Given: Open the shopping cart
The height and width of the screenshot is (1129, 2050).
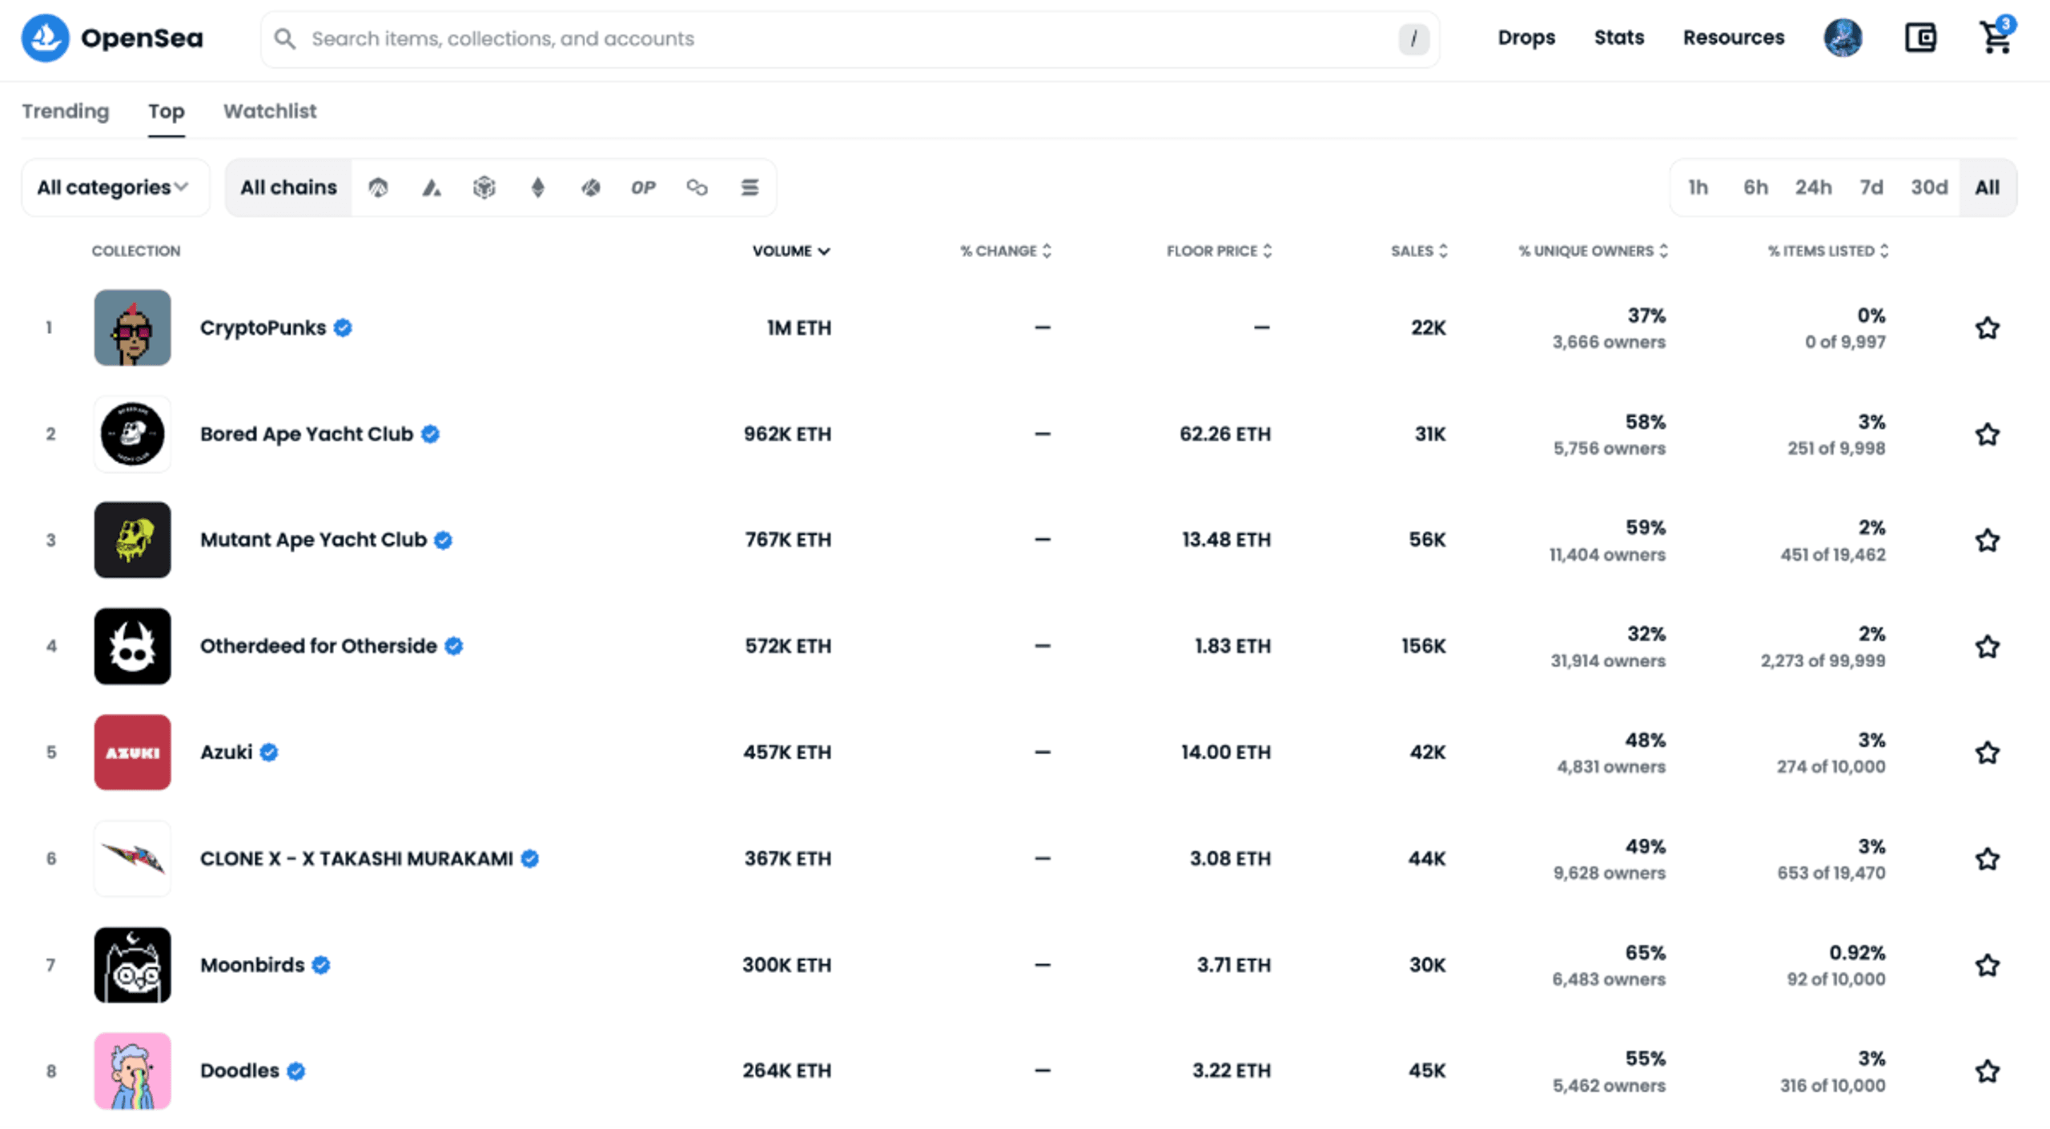Looking at the screenshot, I should click(x=1995, y=37).
